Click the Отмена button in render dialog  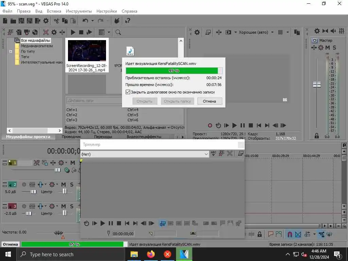pos(209,101)
